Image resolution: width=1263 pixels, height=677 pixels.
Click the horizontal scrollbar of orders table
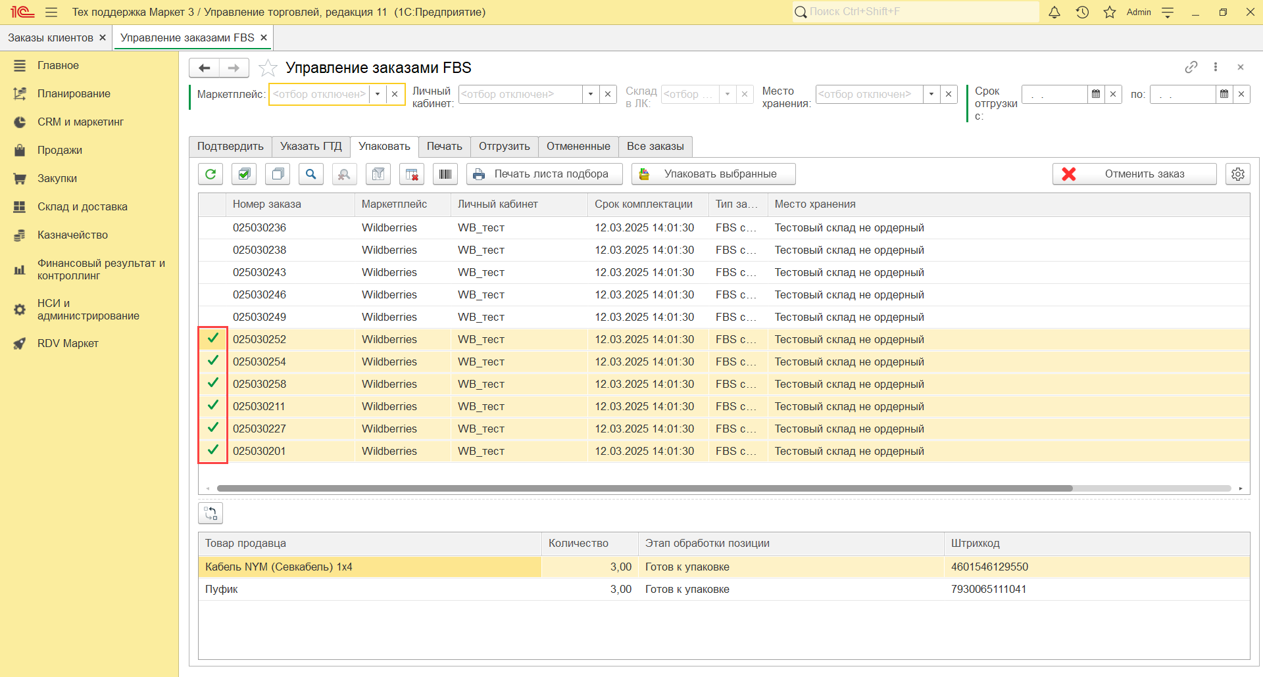[x=645, y=488]
